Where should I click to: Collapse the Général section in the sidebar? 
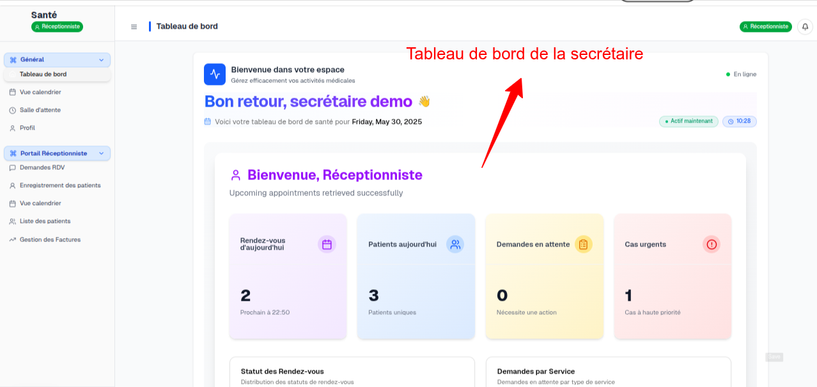pyautogui.click(x=100, y=59)
